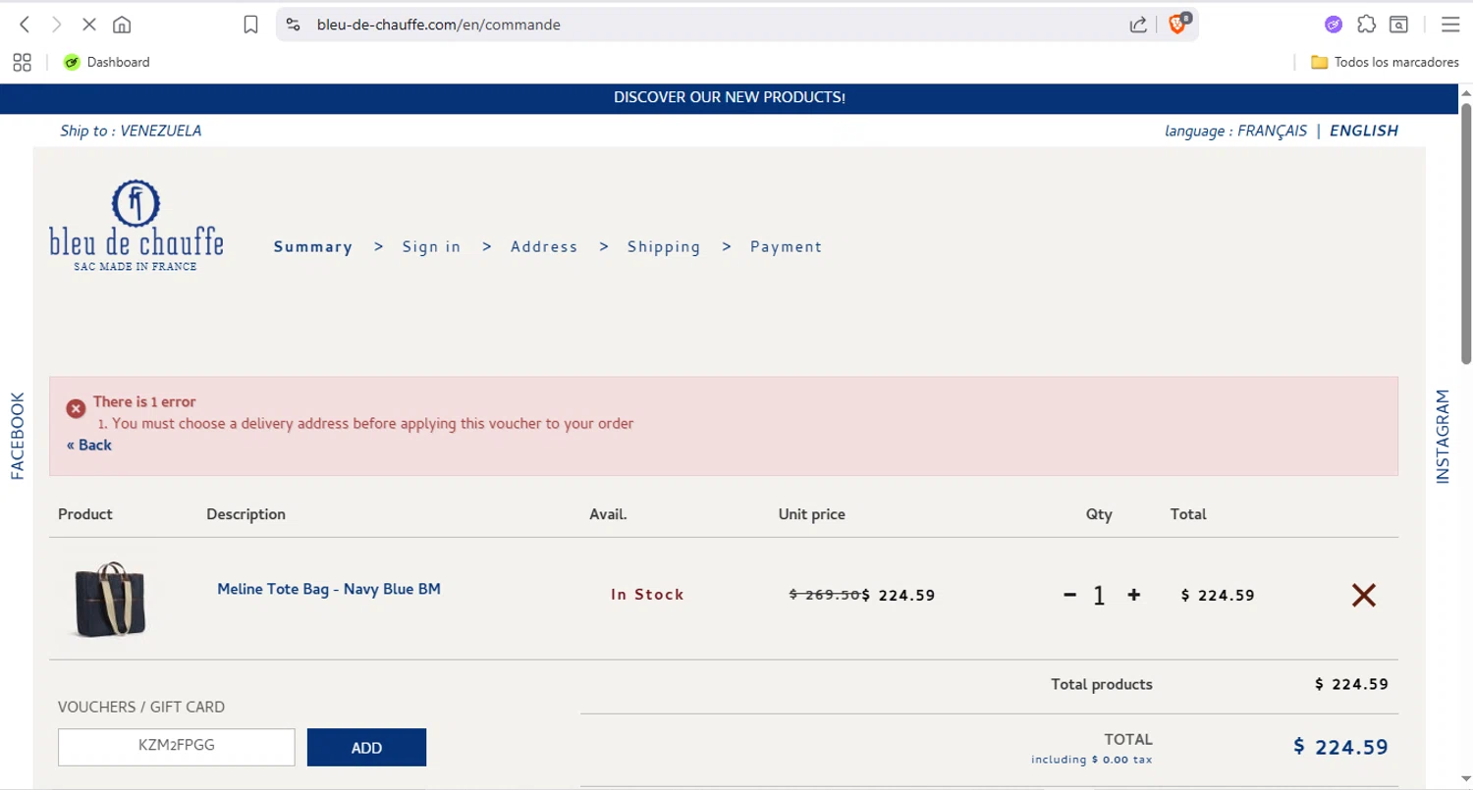Screen dimensions: 1473x790
Task: Click the bleu de chauffe logo
Action: pyautogui.click(x=136, y=226)
